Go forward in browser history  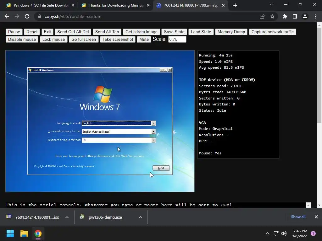pyautogui.click(x=17, y=16)
